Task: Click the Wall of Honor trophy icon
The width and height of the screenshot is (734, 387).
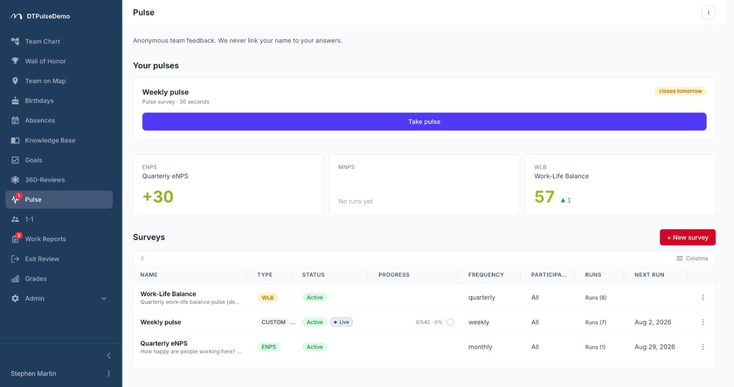Action: (15, 61)
